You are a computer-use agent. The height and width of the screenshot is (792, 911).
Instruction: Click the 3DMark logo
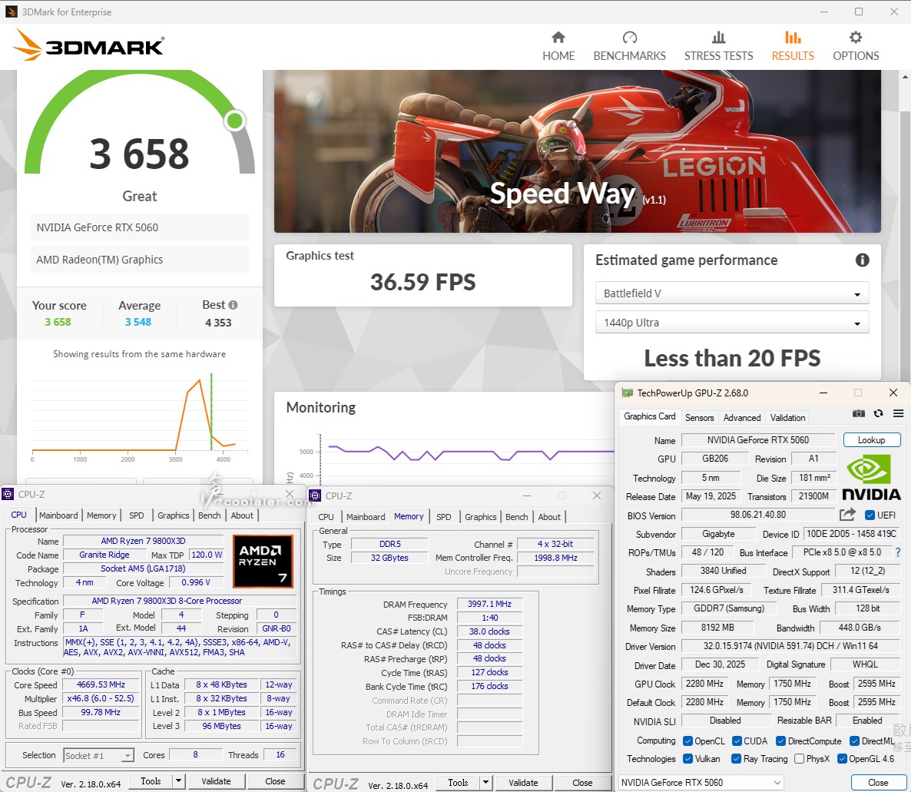[89, 45]
